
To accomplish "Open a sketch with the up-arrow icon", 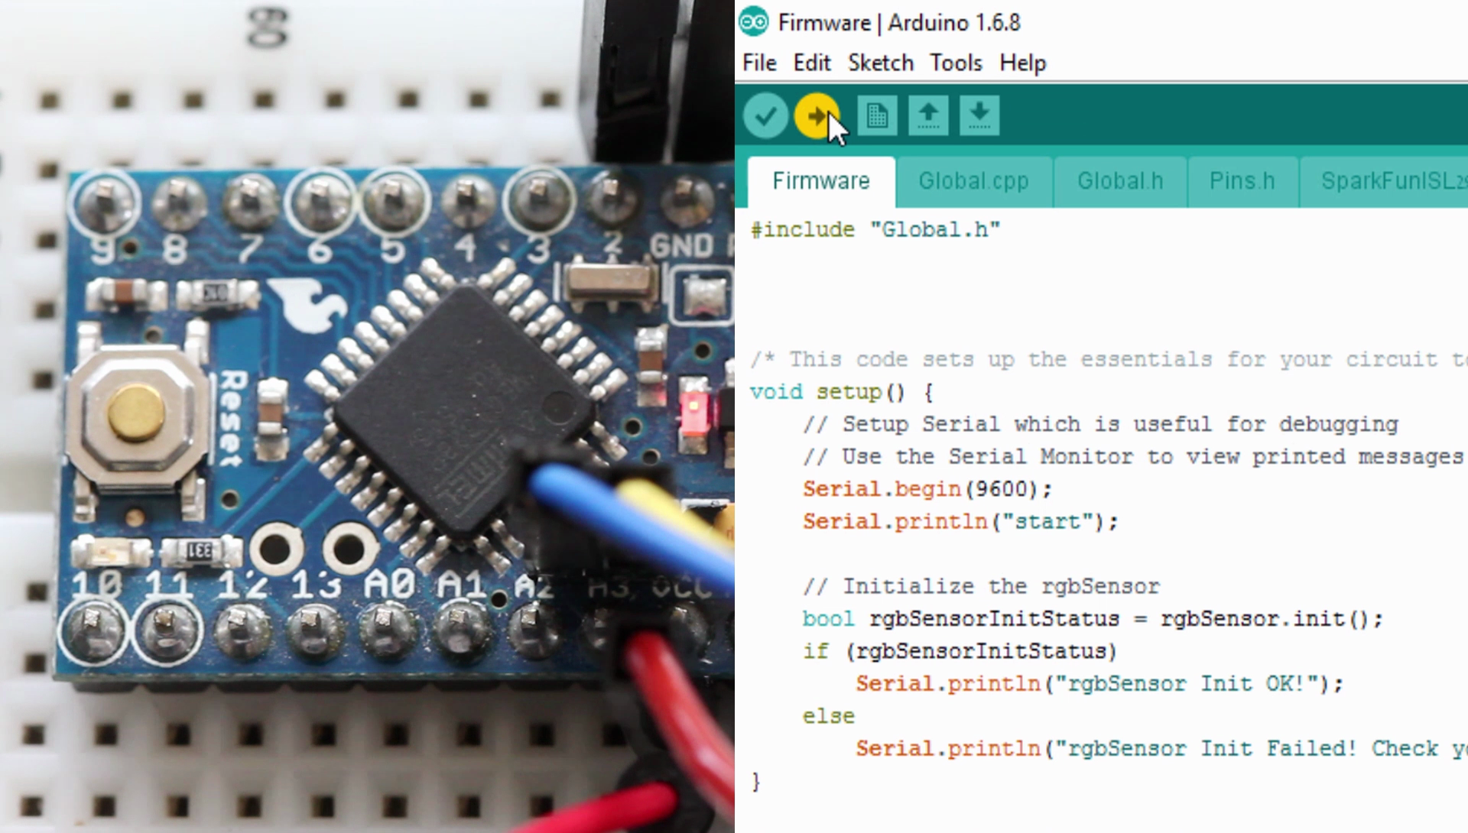I will pyautogui.click(x=928, y=116).
